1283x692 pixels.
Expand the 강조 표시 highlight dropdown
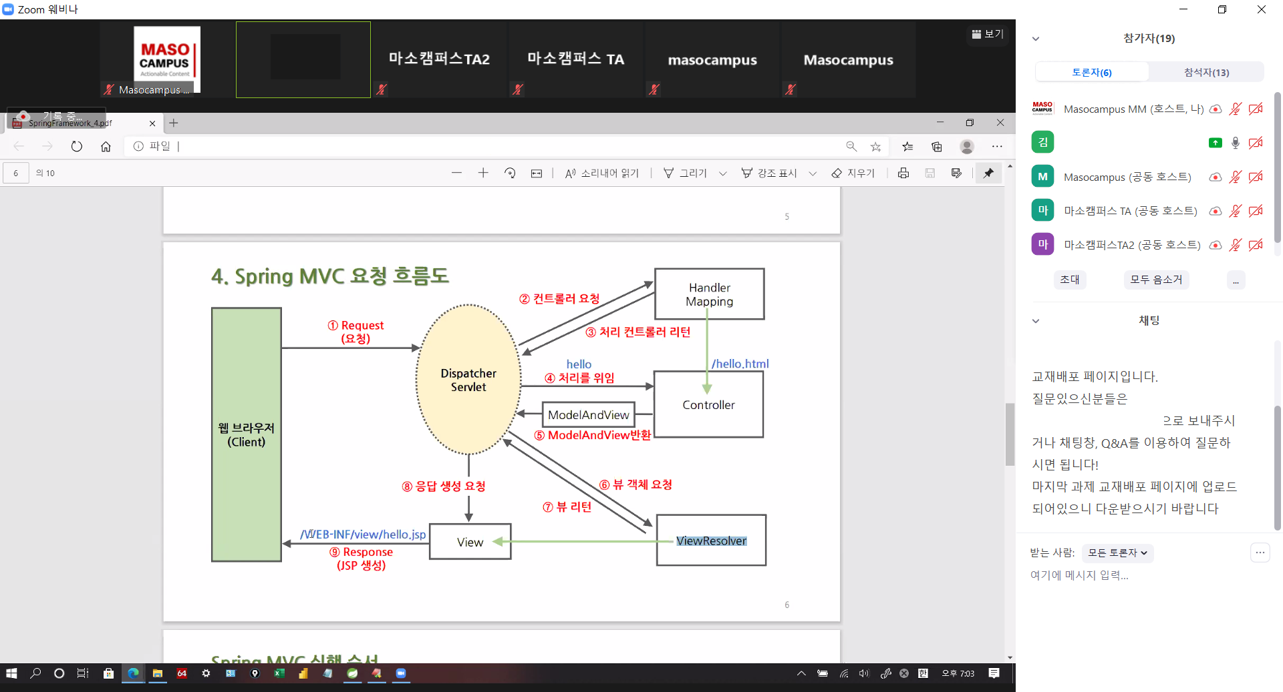[813, 174]
